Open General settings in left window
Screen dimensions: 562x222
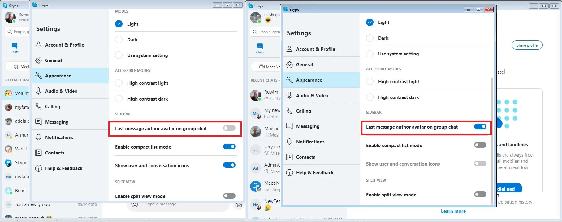[70, 60]
